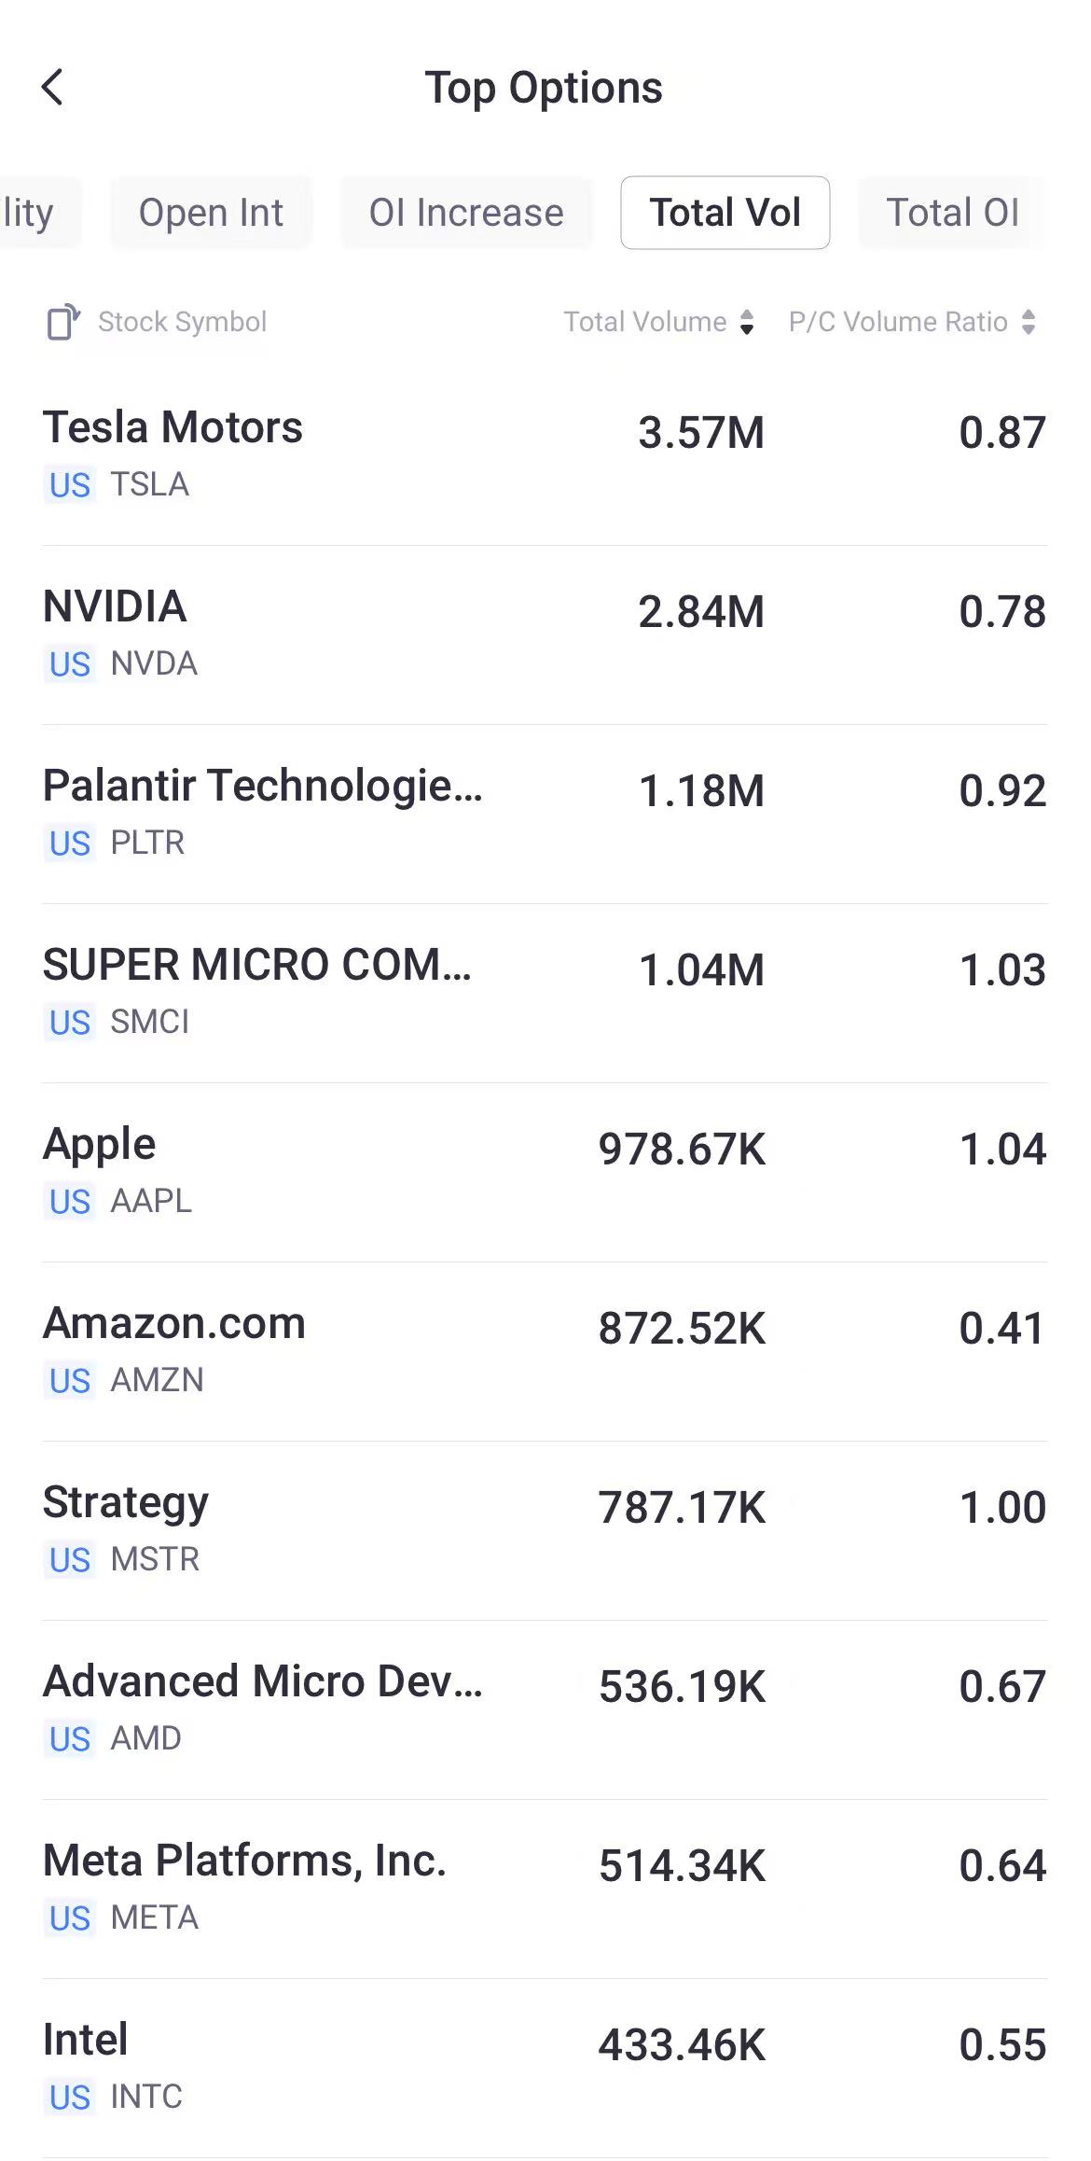
Task: Open the Amazon.com row
Action: point(545,1351)
